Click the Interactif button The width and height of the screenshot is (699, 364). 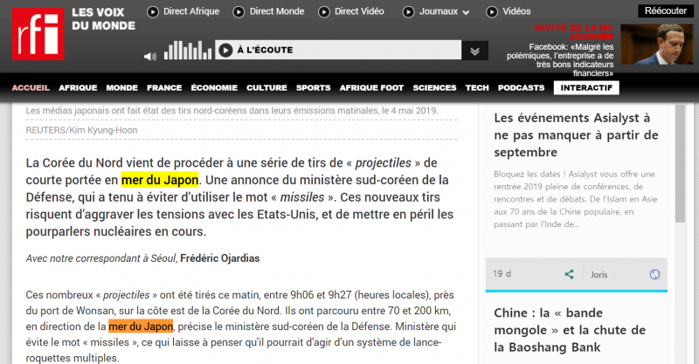click(586, 88)
